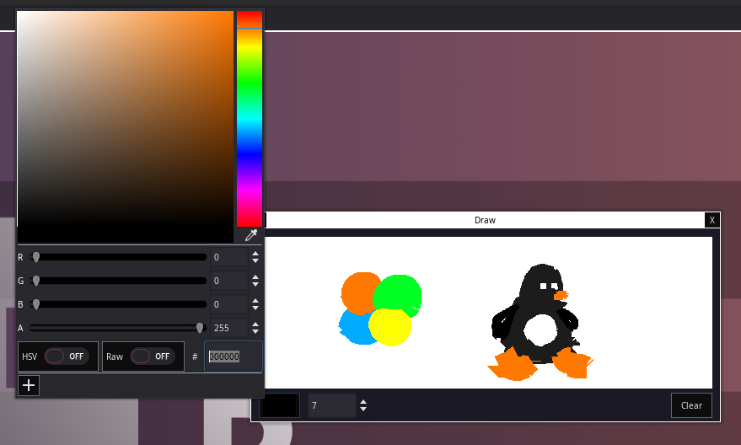
Task: Focus the A value field showing 255
Action: point(229,328)
